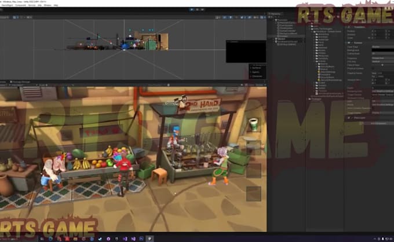This screenshot has height=242, width=394.
Task: Toggle the Scene view grid icon
Action: point(15,17)
